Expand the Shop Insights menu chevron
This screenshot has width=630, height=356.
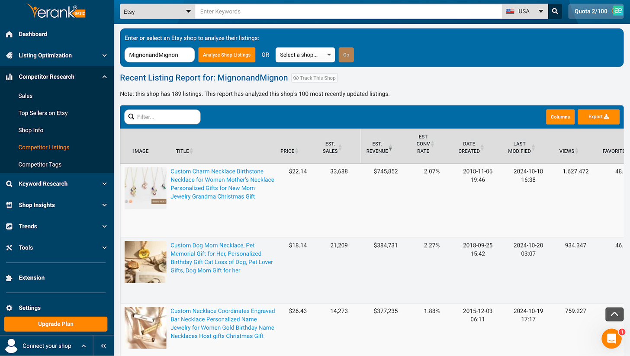pos(104,205)
